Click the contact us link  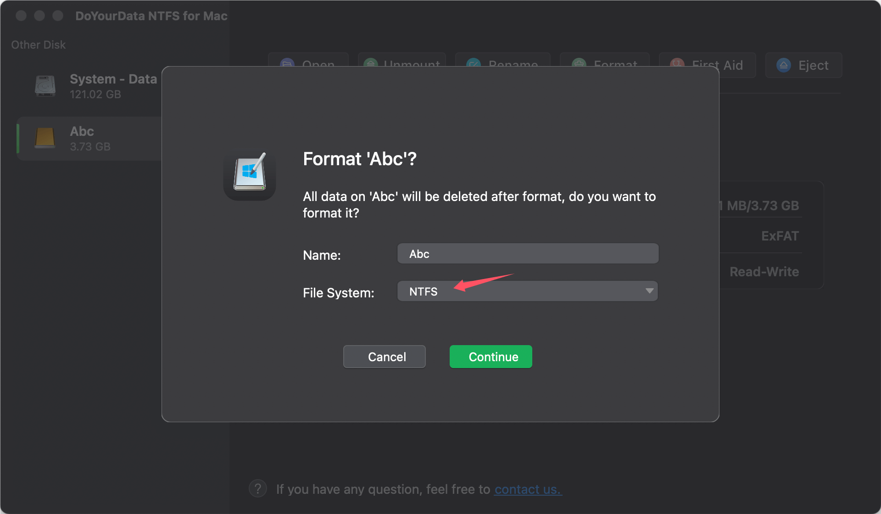[528, 489]
